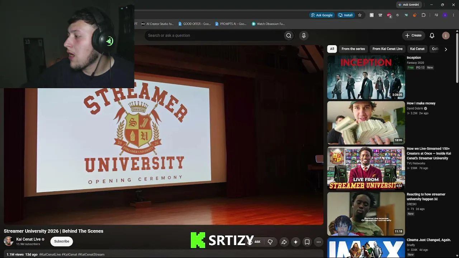Click the sparkle Ask icon below video
459x258 pixels.
pos(295,242)
